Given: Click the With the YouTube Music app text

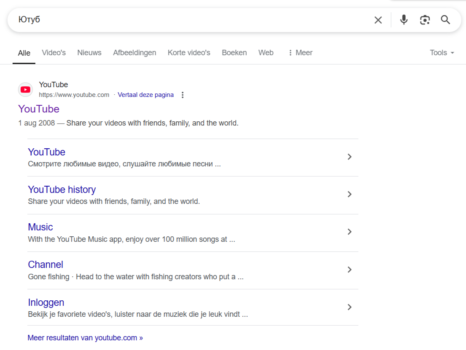Looking at the screenshot, I should click(x=131, y=239).
